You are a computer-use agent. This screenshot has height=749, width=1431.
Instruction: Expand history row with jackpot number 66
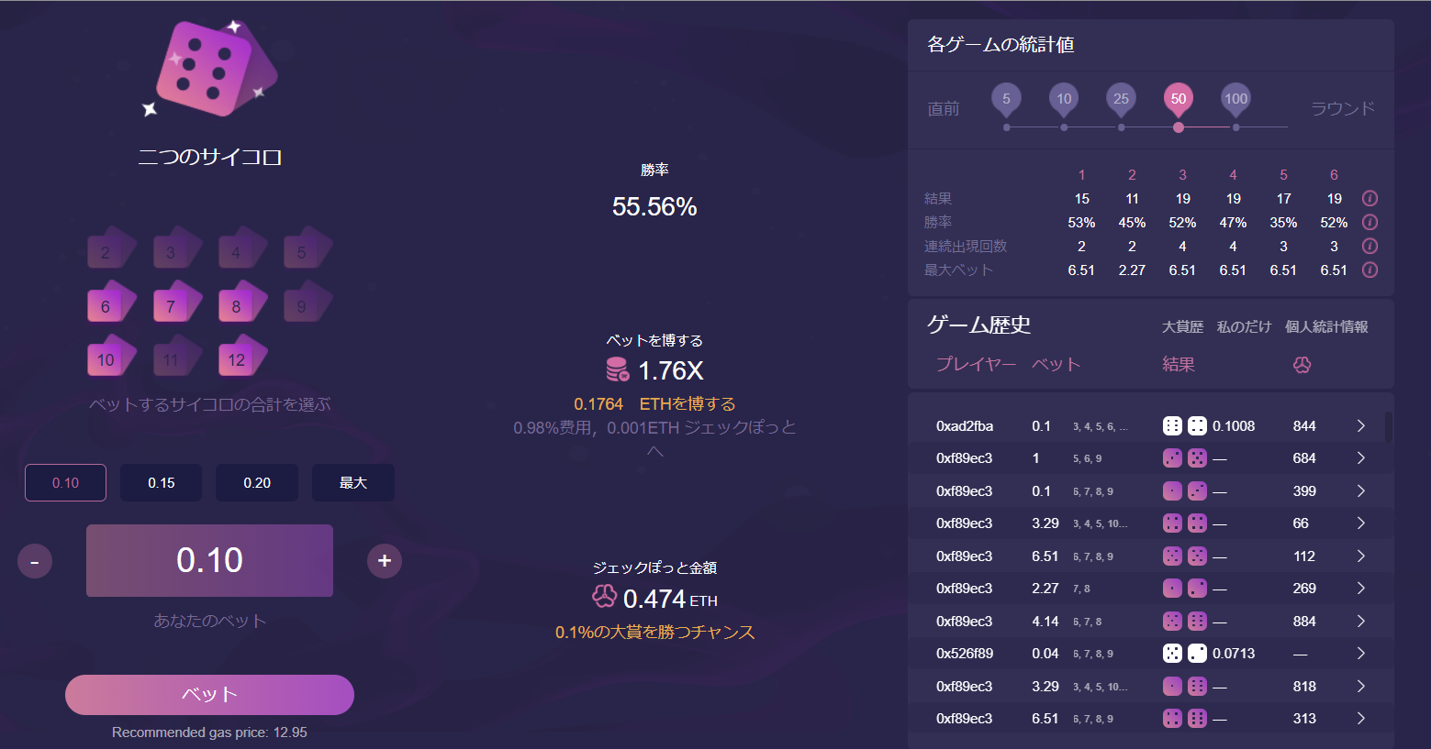tap(1360, 523)
